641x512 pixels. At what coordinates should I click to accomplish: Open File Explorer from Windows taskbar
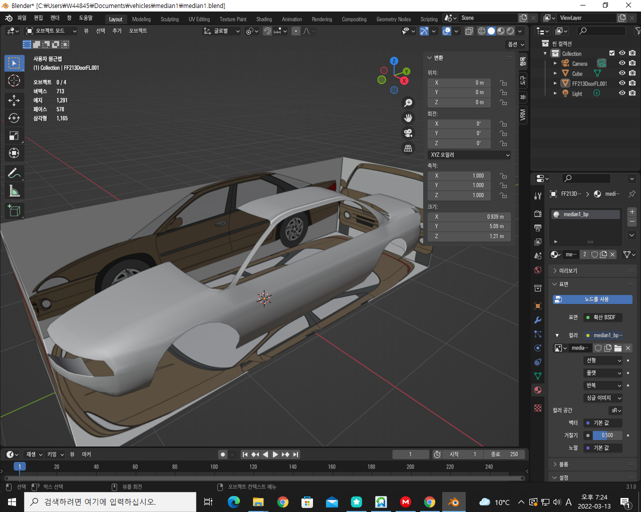(x=258, y=502)
